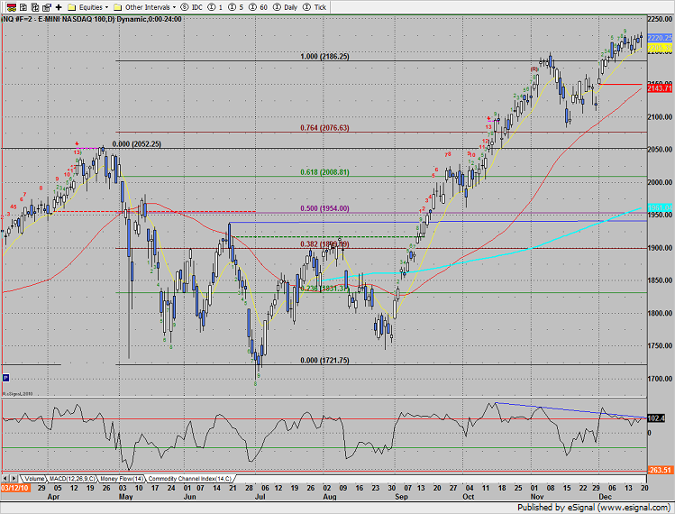
Task: Click the 2100.00 price axis label
Action: [x=660, y=117]
